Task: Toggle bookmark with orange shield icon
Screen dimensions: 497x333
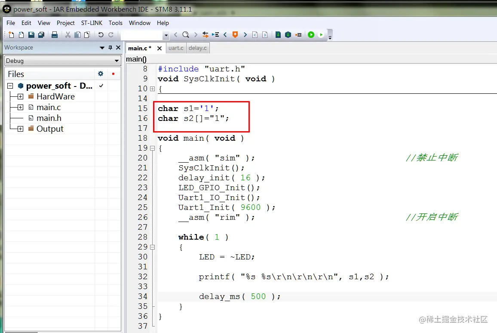Action: [235, 34]
